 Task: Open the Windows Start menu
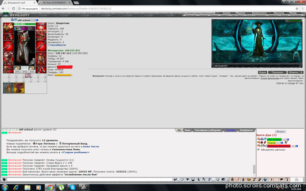click(x=5, y=187)
